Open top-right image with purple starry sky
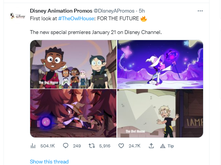Screen dimensions: 221x165 tap(160, 64)
